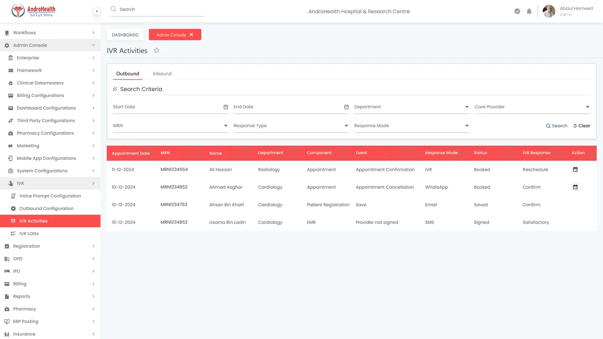Expand the Dashboard Configurations chevron
This screenshot has height=339, width=603.
pyautogui.click(x=93, y=108)
